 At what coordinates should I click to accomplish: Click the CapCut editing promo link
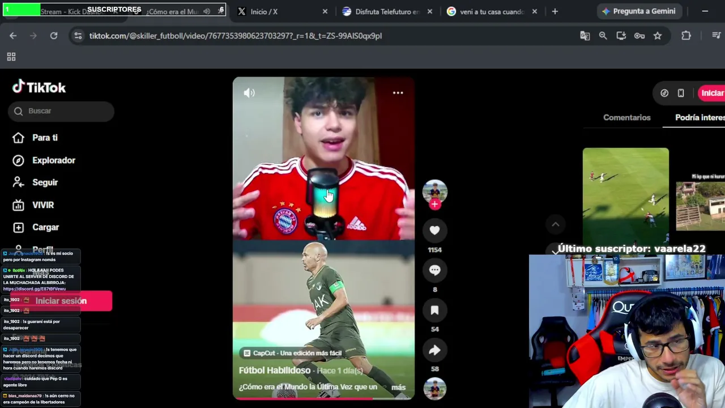292,353
